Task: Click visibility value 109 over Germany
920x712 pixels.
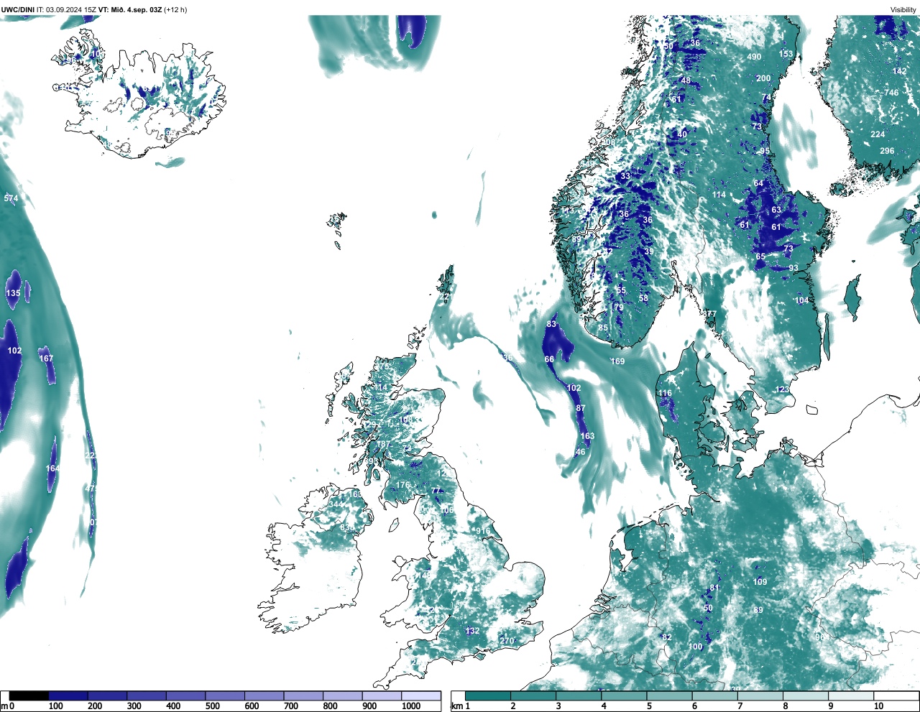Action: click(760, 582)
